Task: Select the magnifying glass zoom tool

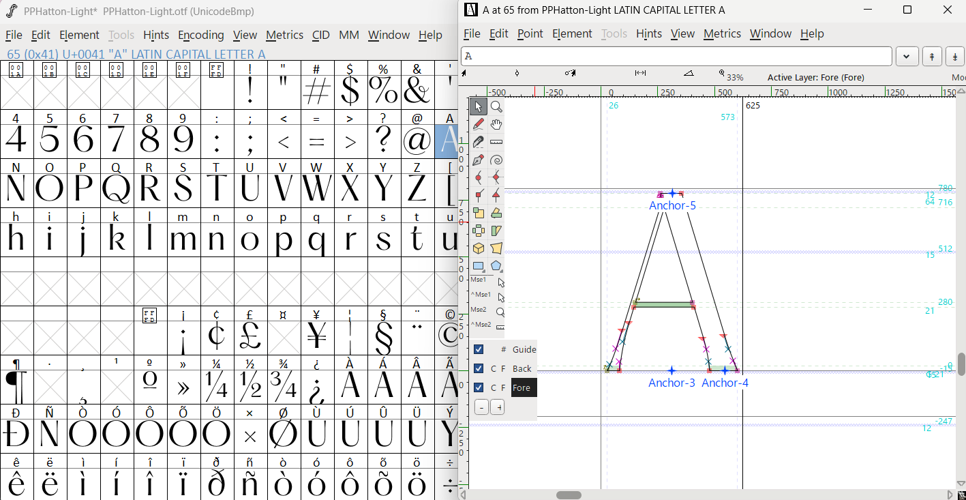Action: point(496,106)
